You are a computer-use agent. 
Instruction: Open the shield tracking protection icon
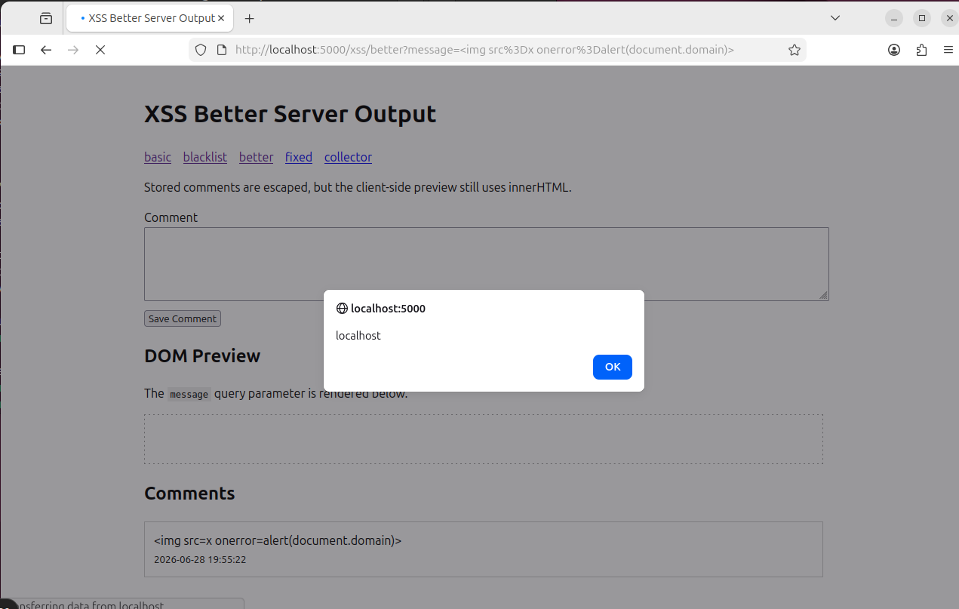(201, 50)
